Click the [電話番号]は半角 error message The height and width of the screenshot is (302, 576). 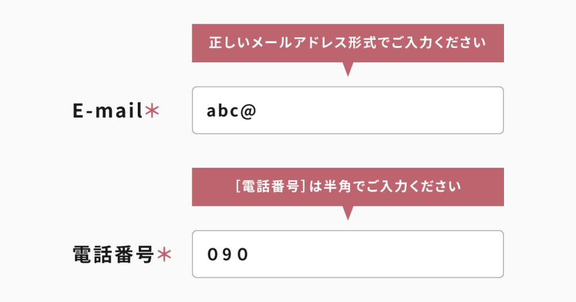click(348, 186)
